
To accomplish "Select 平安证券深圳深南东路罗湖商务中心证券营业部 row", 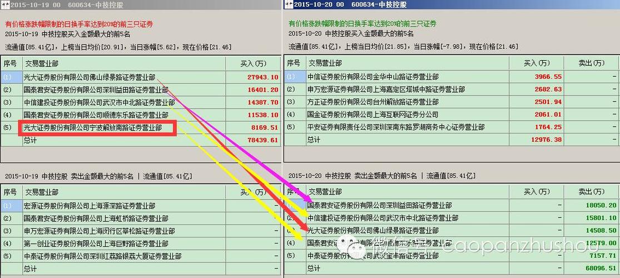I will click(452, 128).
